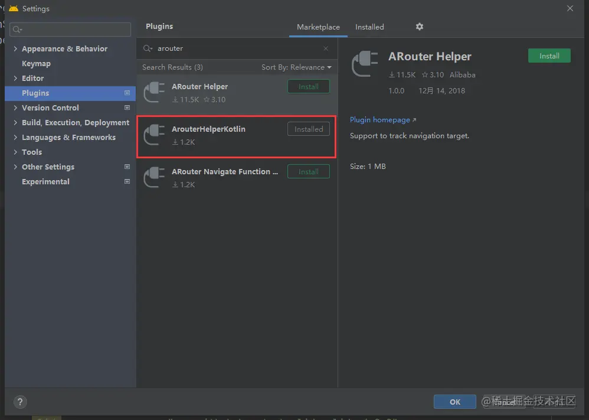This screenshot has width=589, height=420.
Task: Click the Installed button for ArouterHelperKotlin
Action: (x=309, y=129)
